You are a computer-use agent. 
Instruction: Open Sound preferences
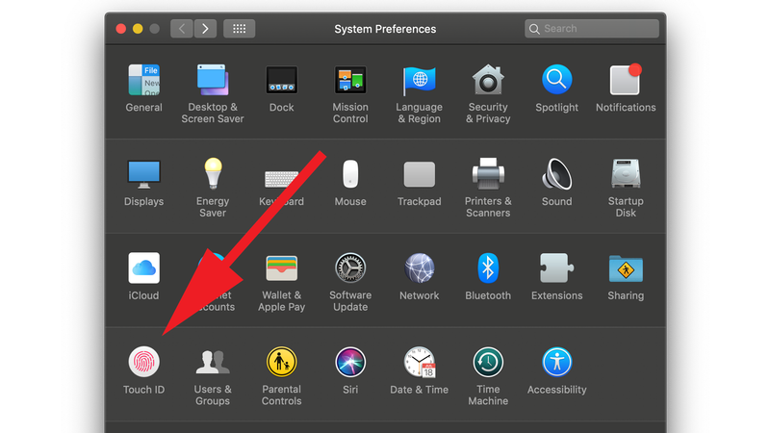557,174
